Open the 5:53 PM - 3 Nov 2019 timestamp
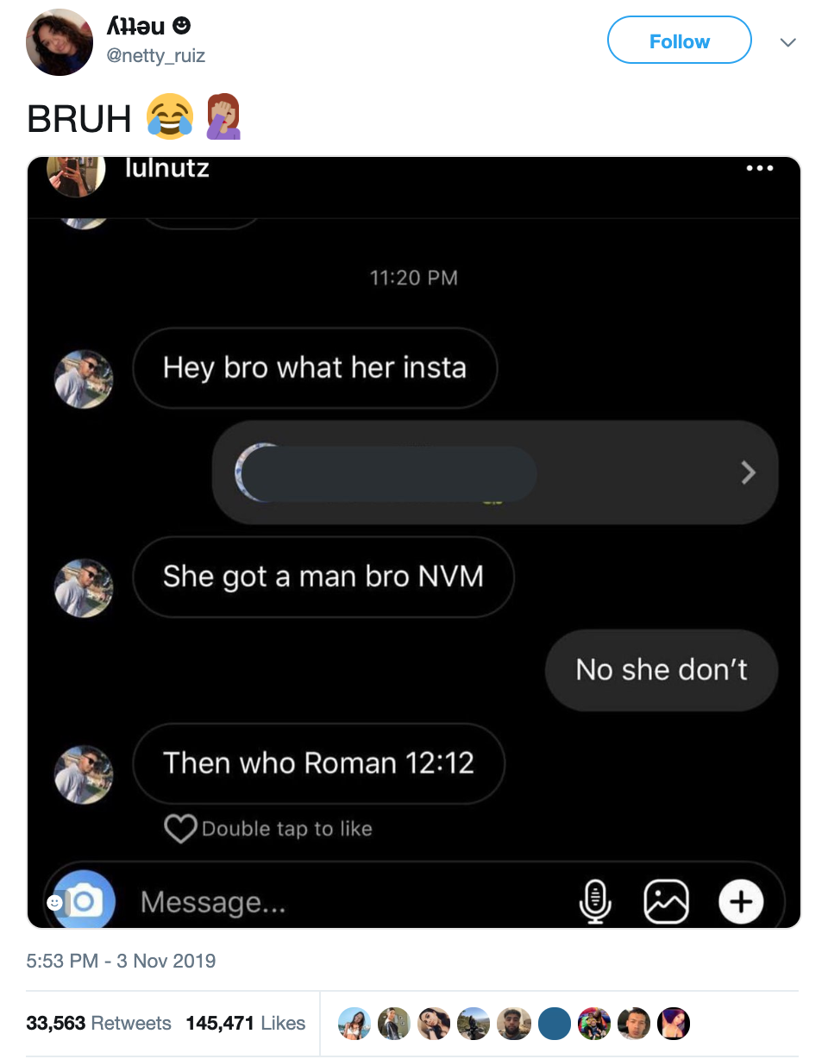Viewport: 828px width, 1059px height. pos(122,961)
